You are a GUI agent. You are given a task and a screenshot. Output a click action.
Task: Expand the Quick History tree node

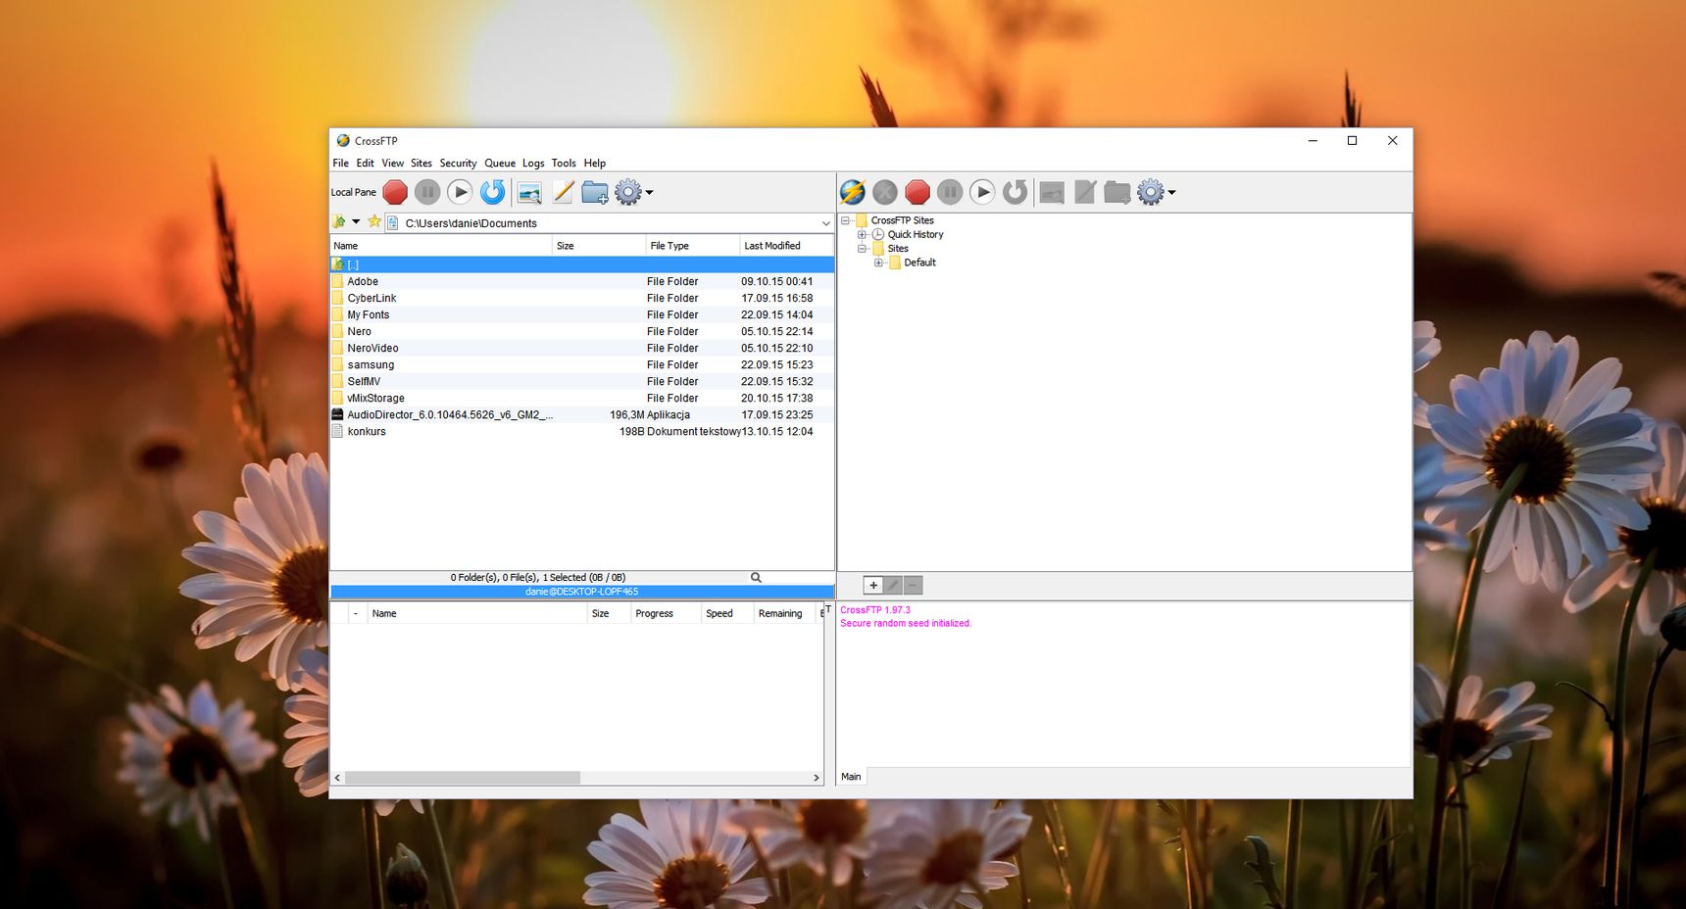point(863,234)
